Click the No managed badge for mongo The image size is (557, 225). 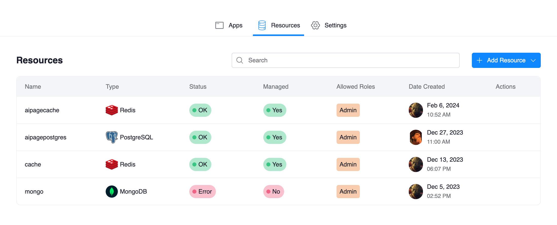(273, 192)
